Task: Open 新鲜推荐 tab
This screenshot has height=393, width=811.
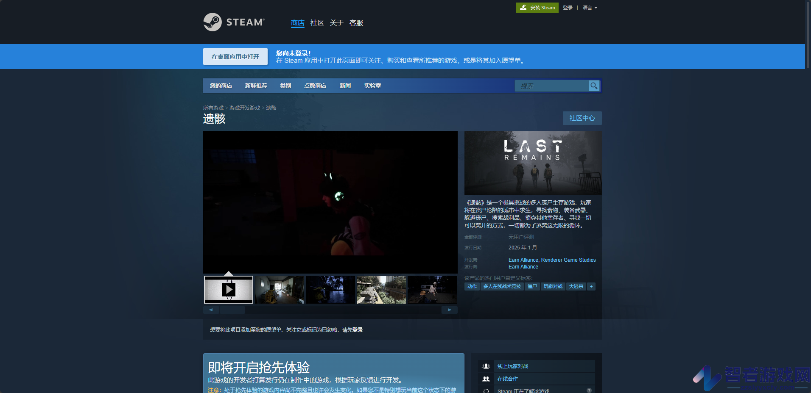Action: coord(256,86)
